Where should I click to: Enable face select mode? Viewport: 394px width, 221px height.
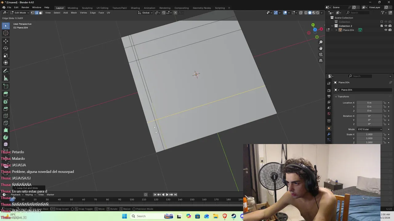click(x=41, y=13)
